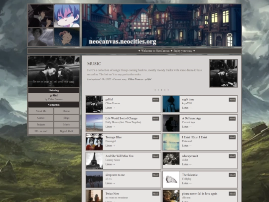The height and width of the screenshot is (202, 269).
Task: Go to the Games page
Action: tap(41, 118)
